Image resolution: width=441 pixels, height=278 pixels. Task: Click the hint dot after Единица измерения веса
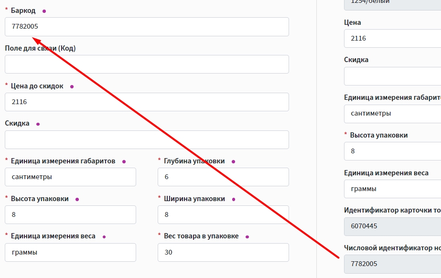(104, 236)
